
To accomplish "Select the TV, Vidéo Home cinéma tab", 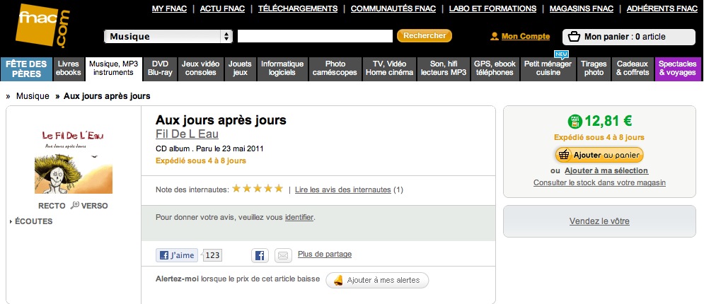I will (x=389, y=69).
